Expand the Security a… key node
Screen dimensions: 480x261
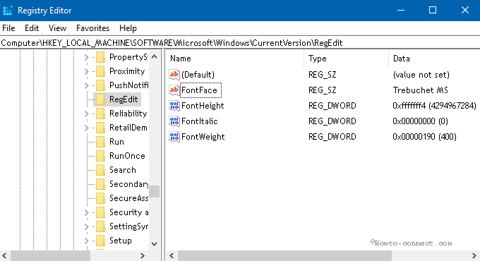click(86, 212)
